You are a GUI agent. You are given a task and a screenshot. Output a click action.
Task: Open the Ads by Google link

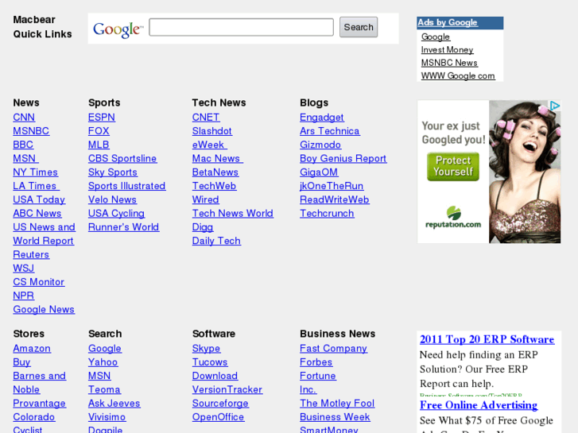[448, 22]
